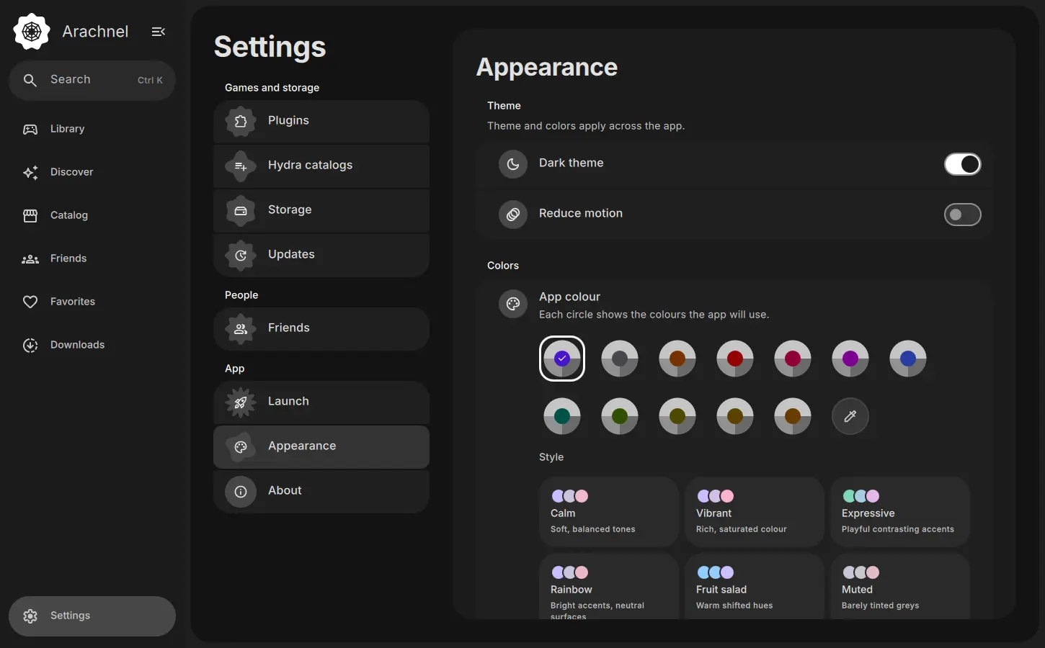Click the "Games and storage" heading
Viewport: 1045px width, 648px height.
click(272, 88)
